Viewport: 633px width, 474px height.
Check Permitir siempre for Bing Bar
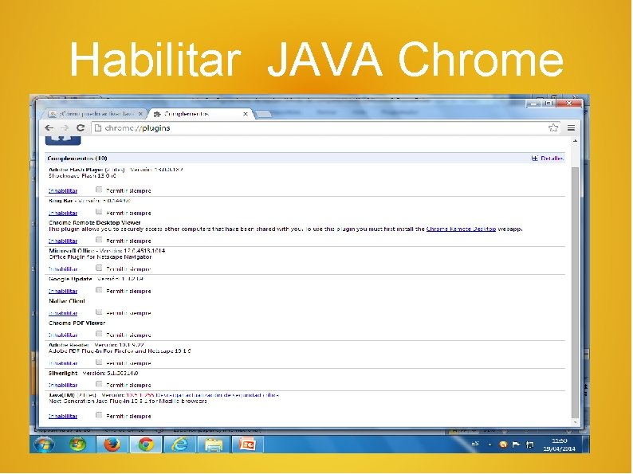point(99,212)
